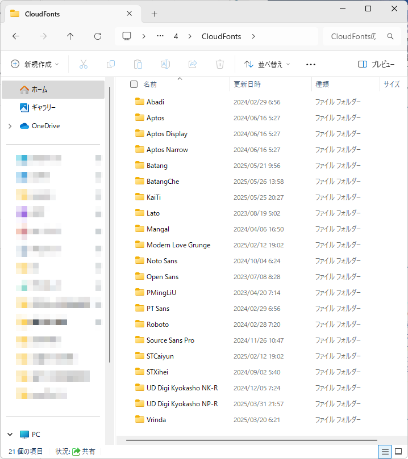
Task: Click the search magnifier icon
Action: [x=390, y=36]
